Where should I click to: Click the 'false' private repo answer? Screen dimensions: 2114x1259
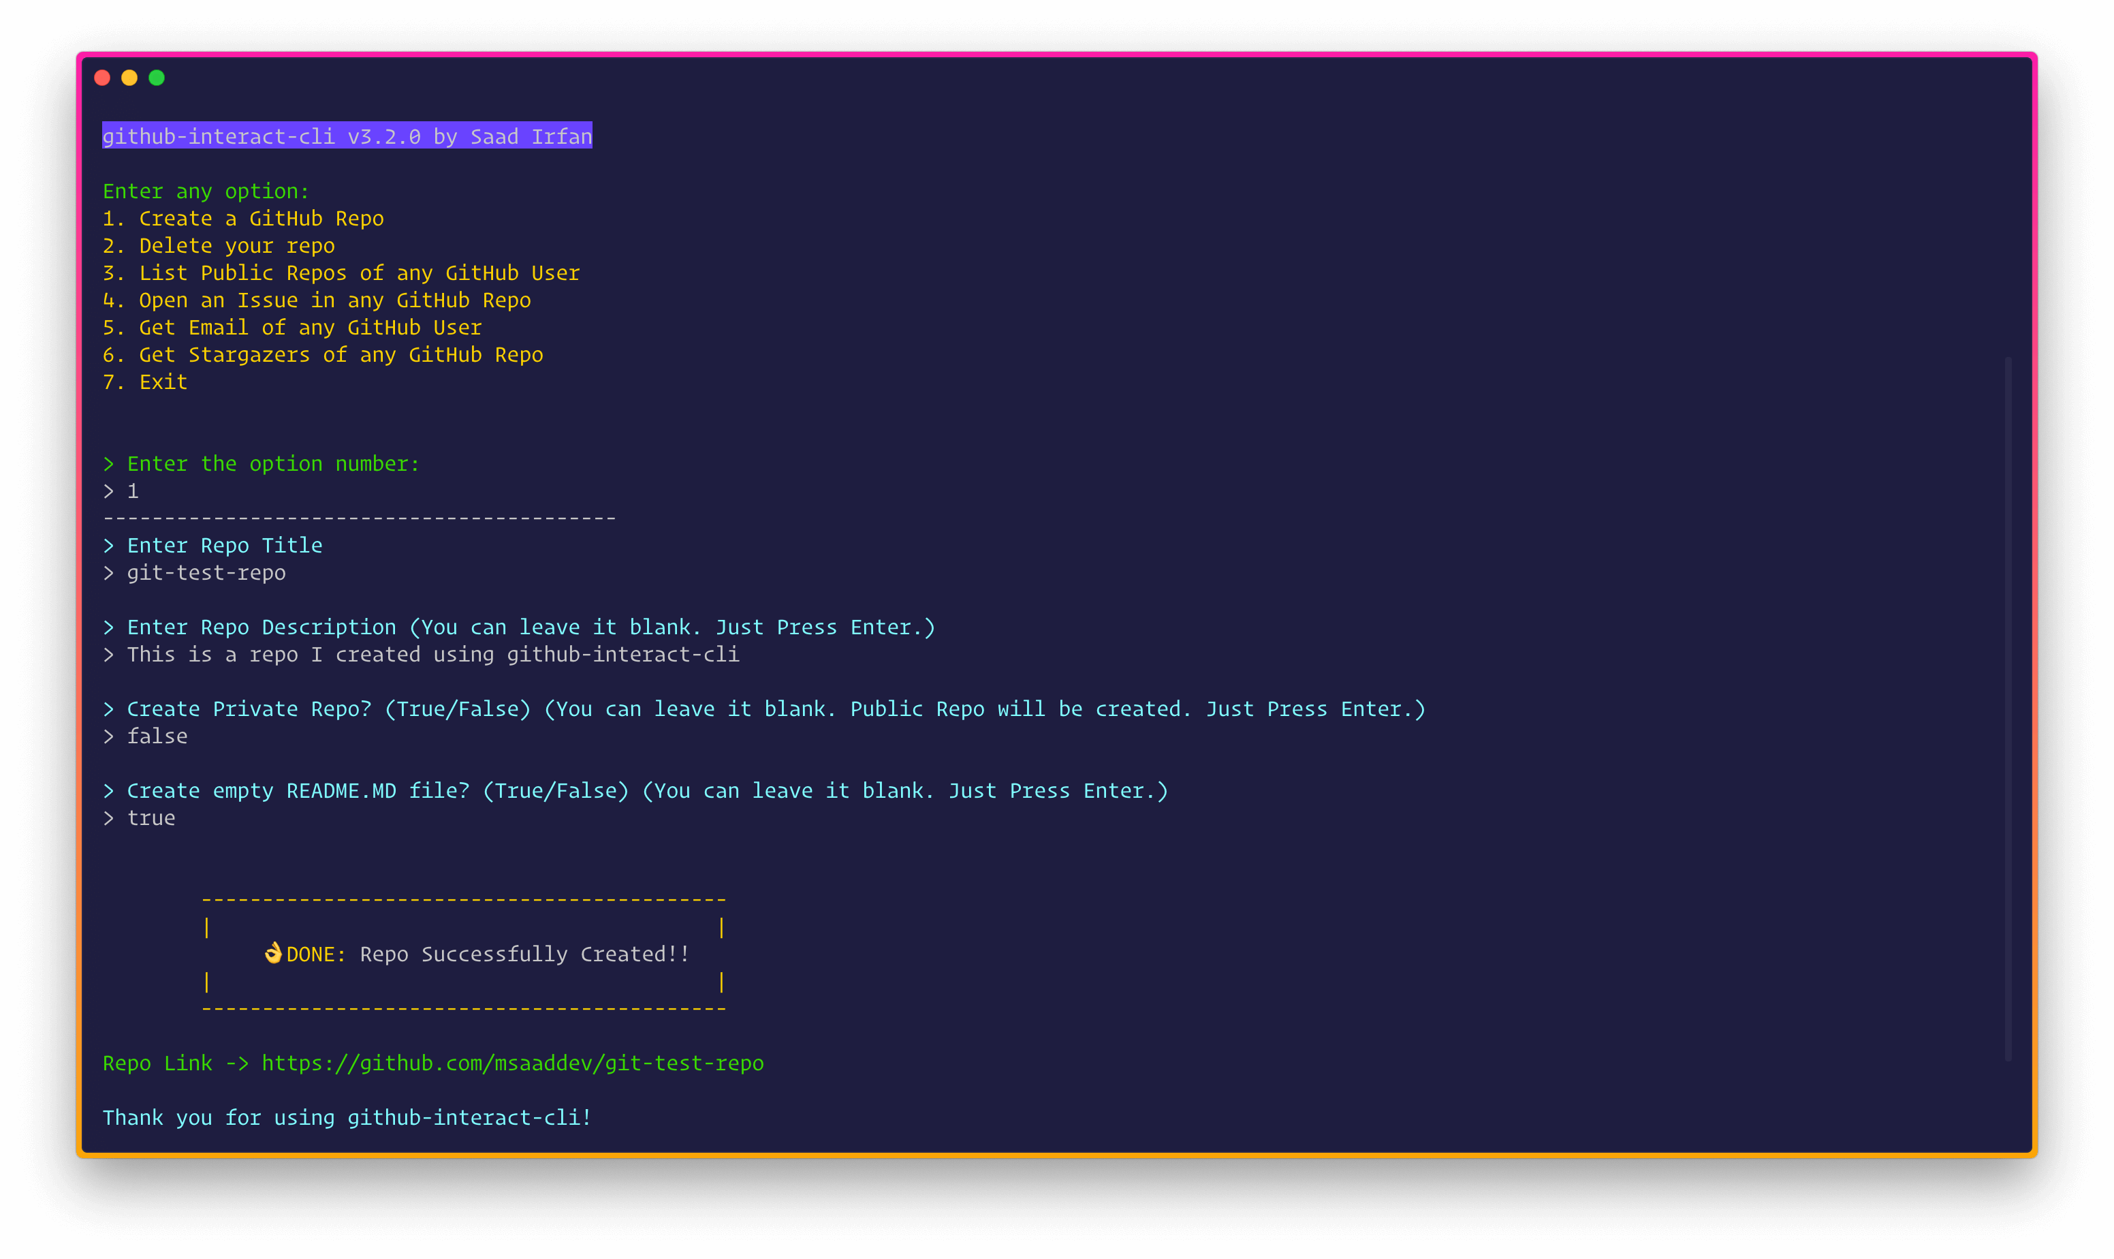coord(157,736)
